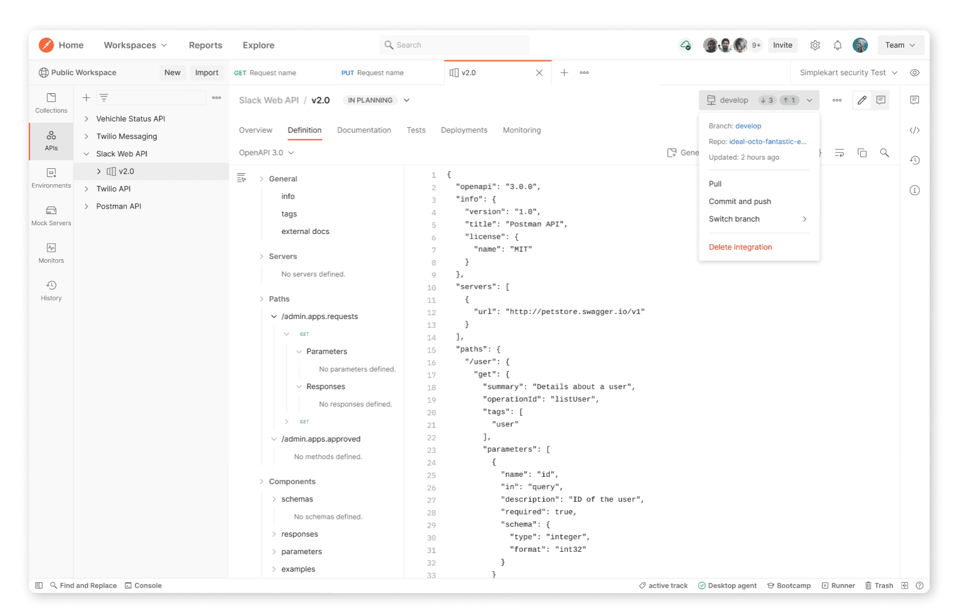Open Trash from status bar
This screenshot has width=972, height=614.
[879, 585]
